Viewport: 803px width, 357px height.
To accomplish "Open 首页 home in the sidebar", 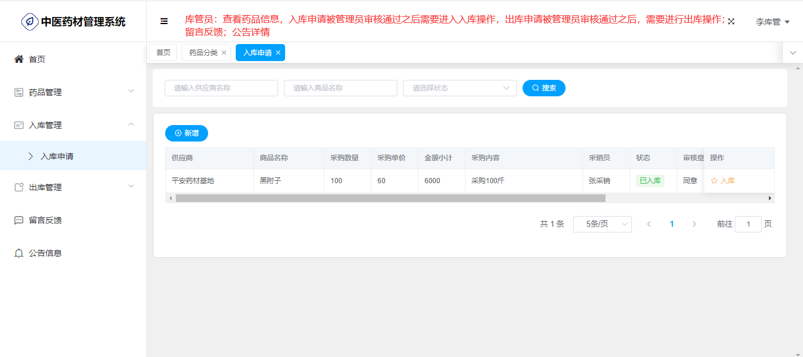I will pyautogui.click(x=37, y=59).
